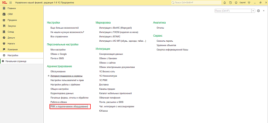
Task: Open Облачная телефония
Action: click(110, 98)
